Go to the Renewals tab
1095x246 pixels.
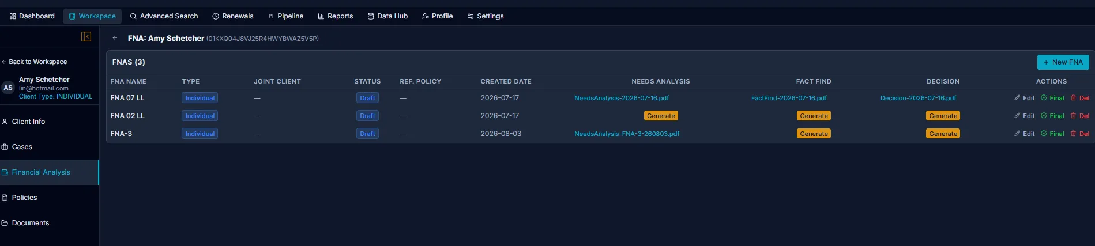click(x=233, y=16)
